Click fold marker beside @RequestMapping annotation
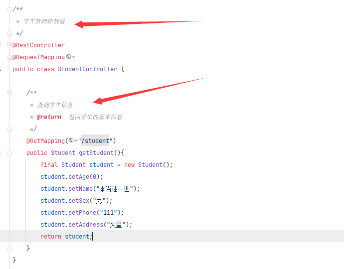The height and width of the screenshot is (269, 344). (9, 57)
